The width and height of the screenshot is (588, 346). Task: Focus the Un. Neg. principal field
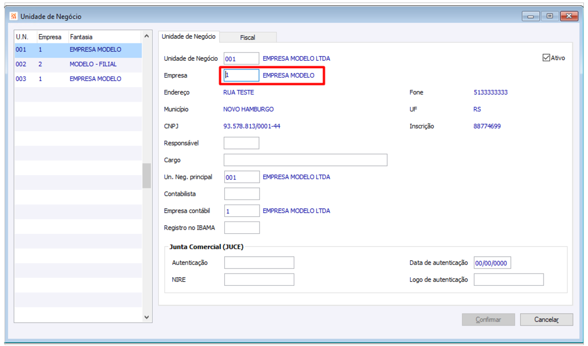coord(242,177)
